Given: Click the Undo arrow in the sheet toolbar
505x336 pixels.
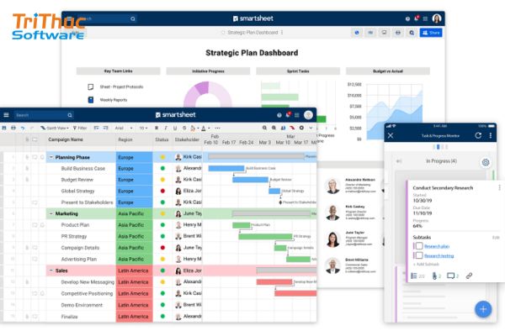Looking at the screenshot, I should [x=23, y=128].
